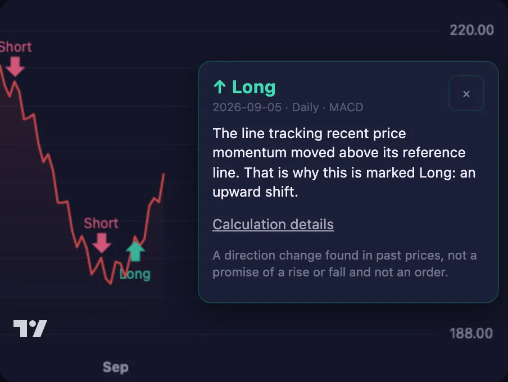This screenshot has width=508, height=382.
Task: Click the gray disclaimer text in popup
Action: point(344,263)
